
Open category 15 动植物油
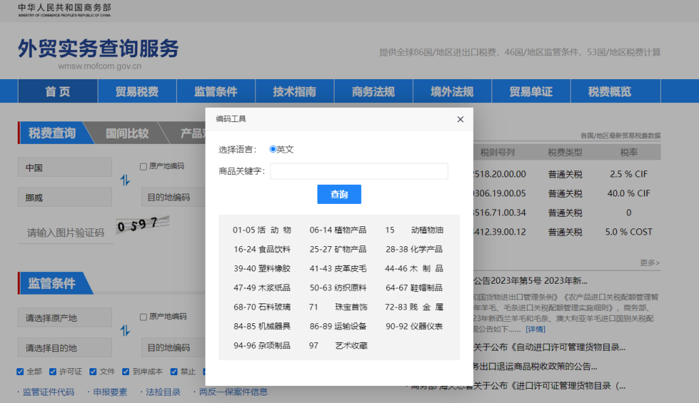(414, 230)
